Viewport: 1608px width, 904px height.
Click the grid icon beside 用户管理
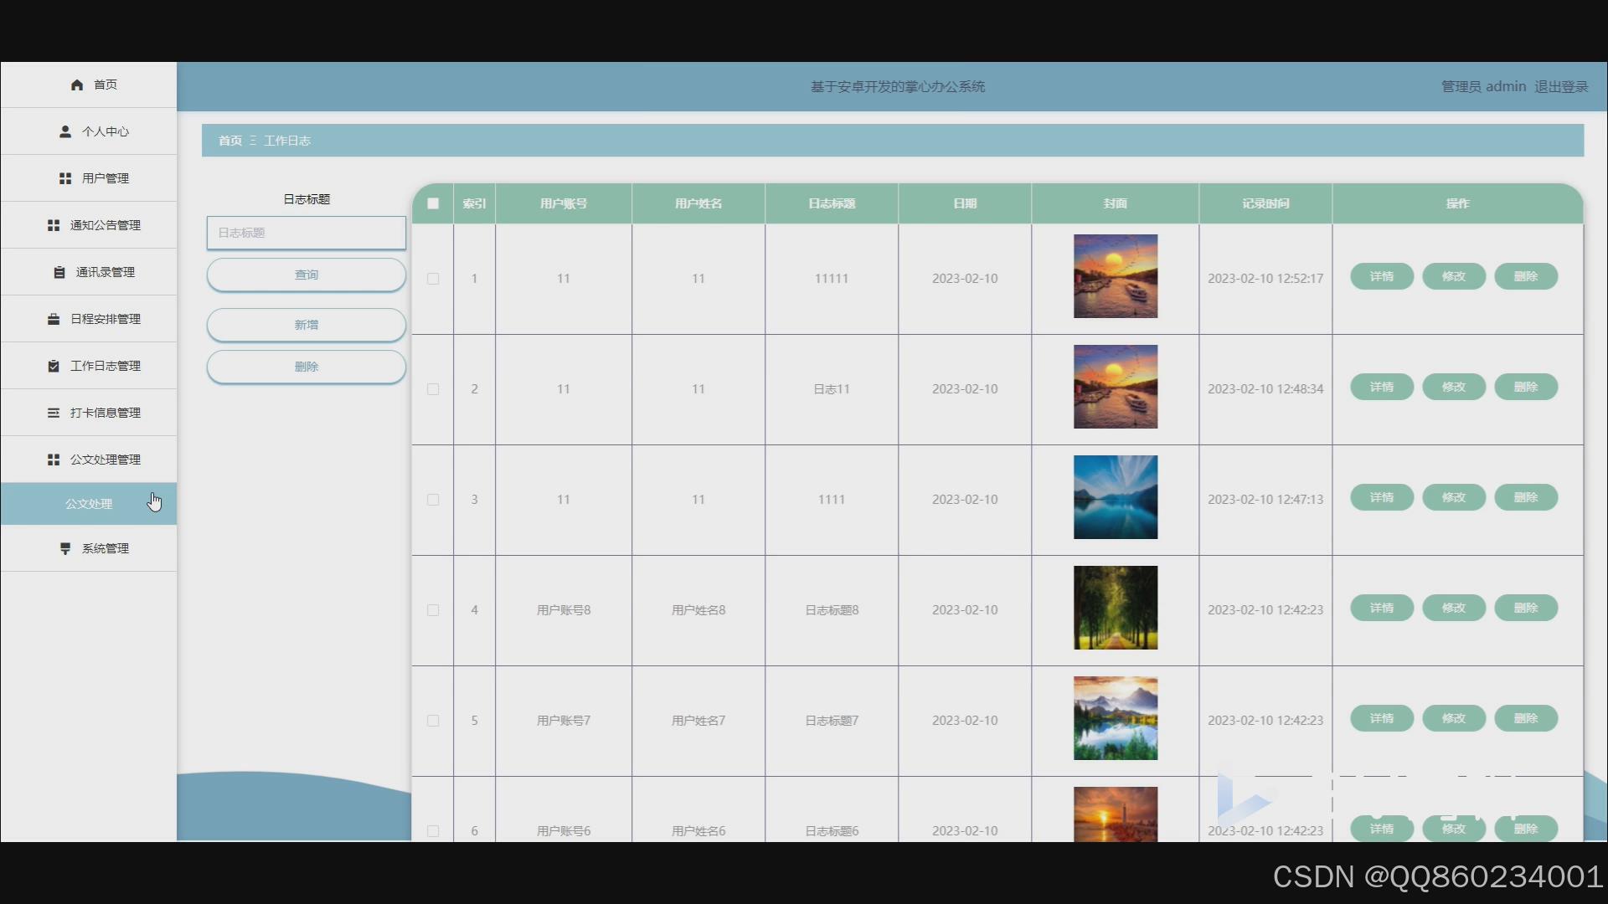(x=65, y=178)
